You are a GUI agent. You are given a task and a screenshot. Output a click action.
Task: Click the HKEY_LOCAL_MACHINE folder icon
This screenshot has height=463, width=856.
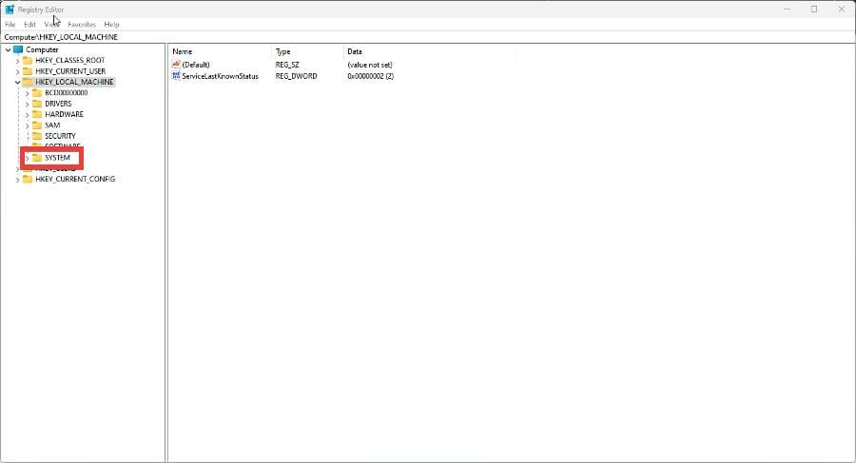tap(28, 82)
